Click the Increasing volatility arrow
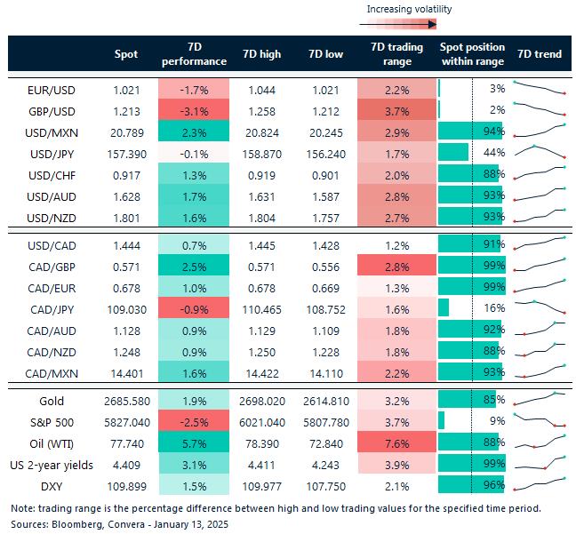Screen dimensions: 576x534 pyautogui.click(x=409, y=25)
